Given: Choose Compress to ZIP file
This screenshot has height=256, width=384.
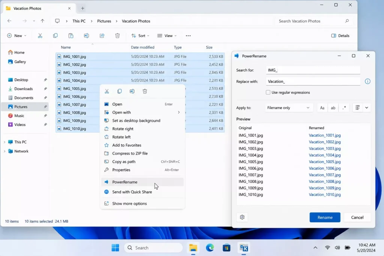Looking at the screenshot, I should pos(142,153).
